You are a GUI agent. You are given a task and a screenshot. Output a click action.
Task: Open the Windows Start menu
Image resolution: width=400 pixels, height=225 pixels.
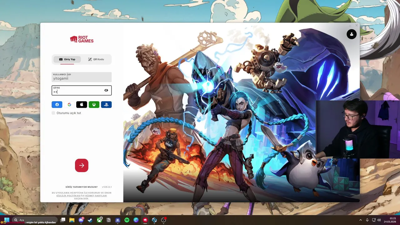coord(7,220)
